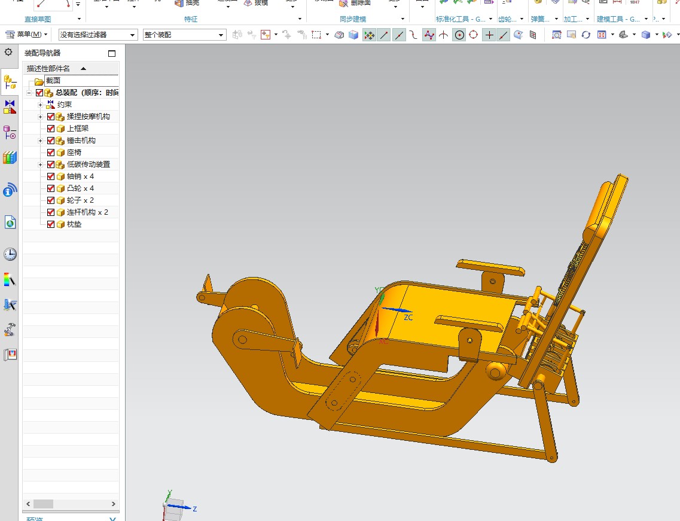This screenshot has height=521, width=680.
Task: Open the 加工 ribbon group
Action: pos(577,19)
